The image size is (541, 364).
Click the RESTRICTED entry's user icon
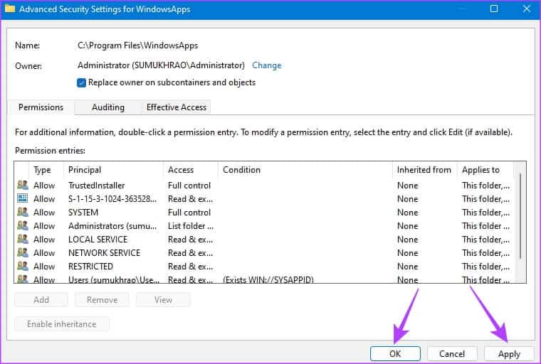23,266
